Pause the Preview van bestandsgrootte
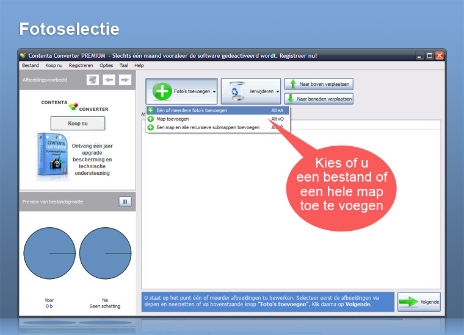The width and height of the screenshot is (464, 335). (125, 202)
